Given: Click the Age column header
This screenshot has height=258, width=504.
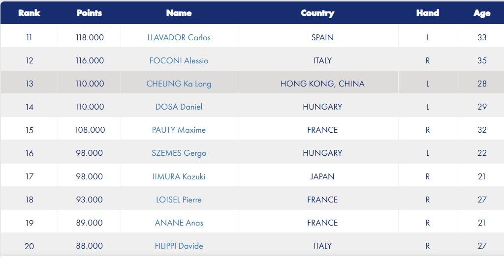Looking at the screenshot, I should [482, 13].
